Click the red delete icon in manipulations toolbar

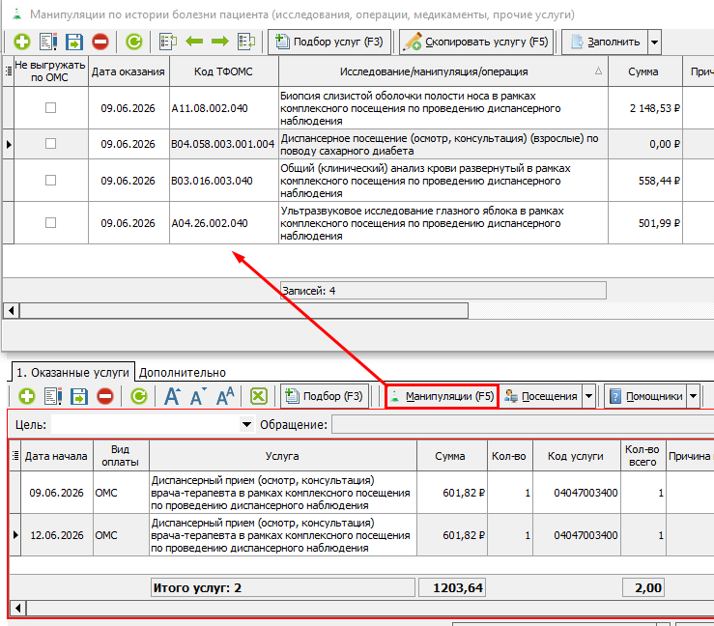(100, 42)
